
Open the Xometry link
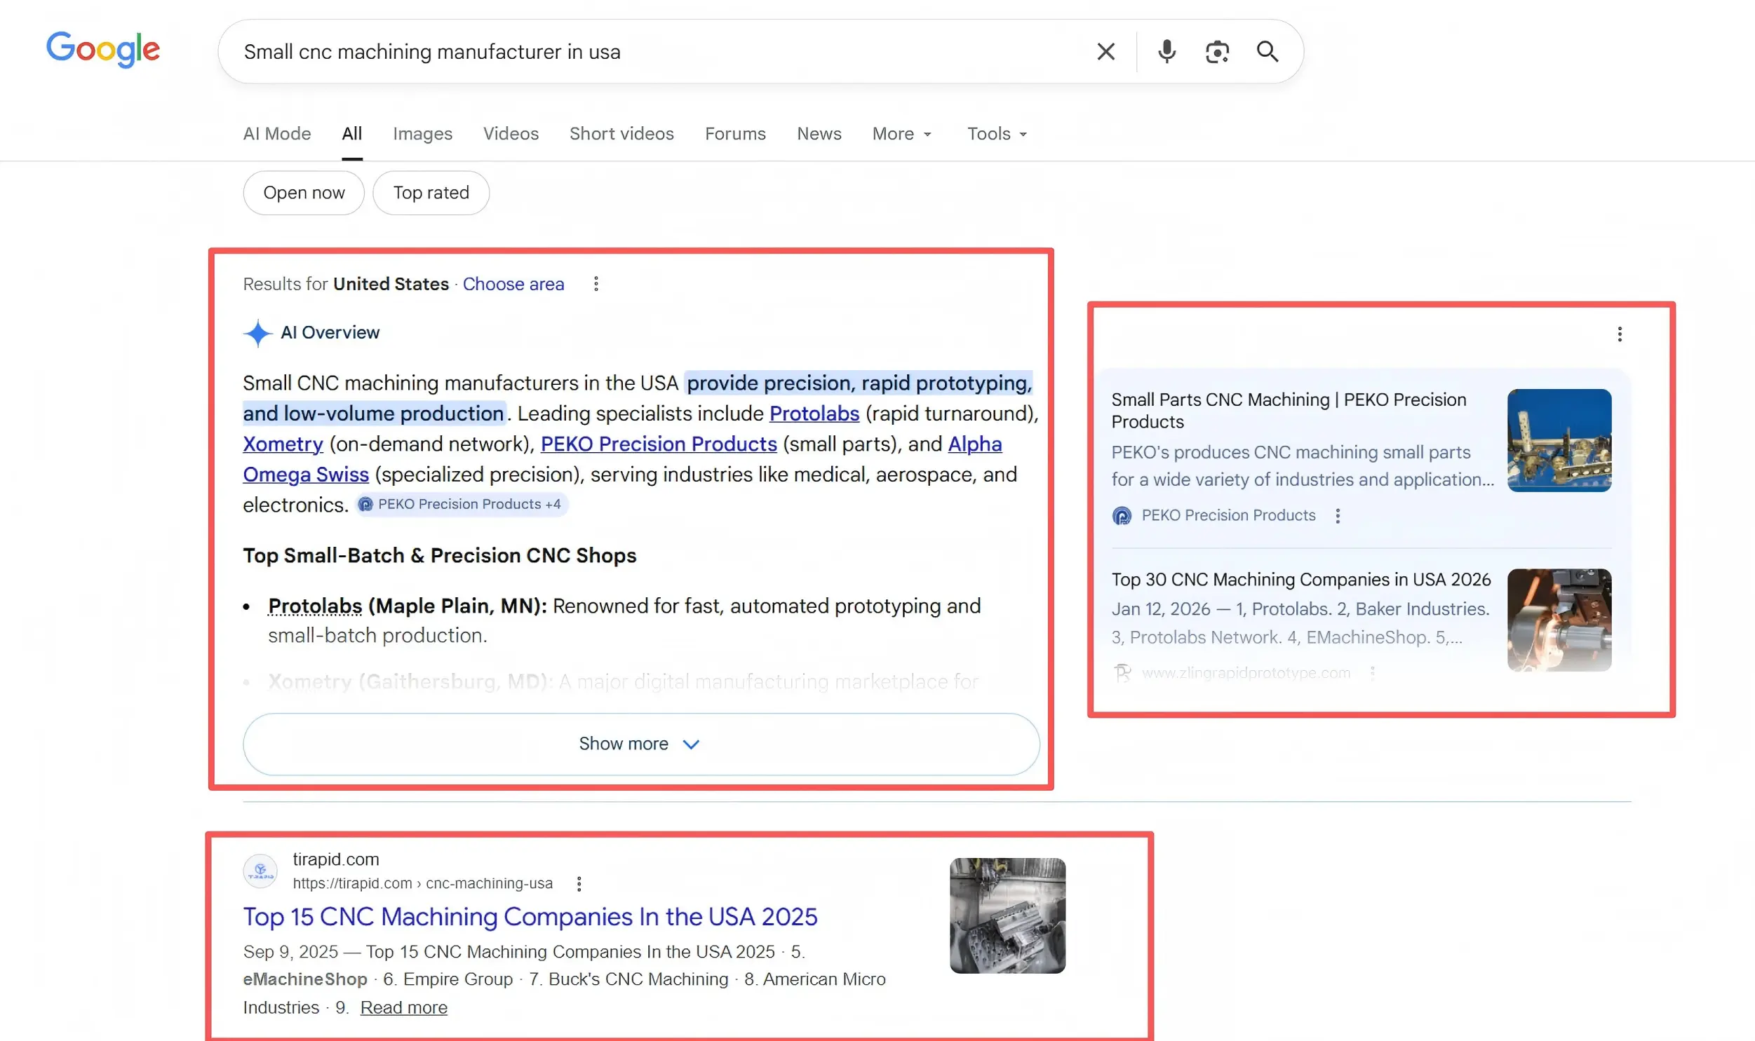(x=283, y=443)
